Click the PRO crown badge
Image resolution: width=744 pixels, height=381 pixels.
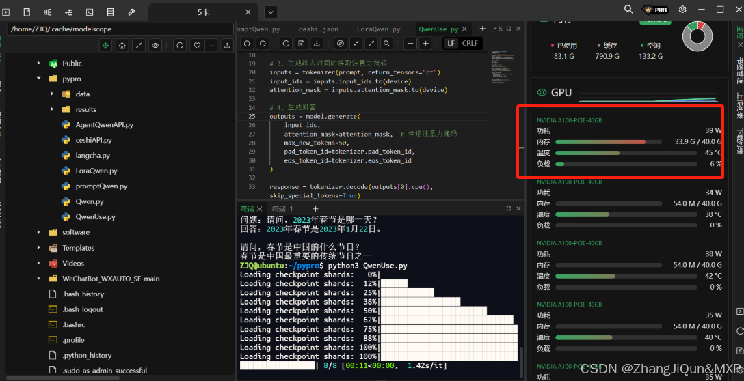pos(655,10)
